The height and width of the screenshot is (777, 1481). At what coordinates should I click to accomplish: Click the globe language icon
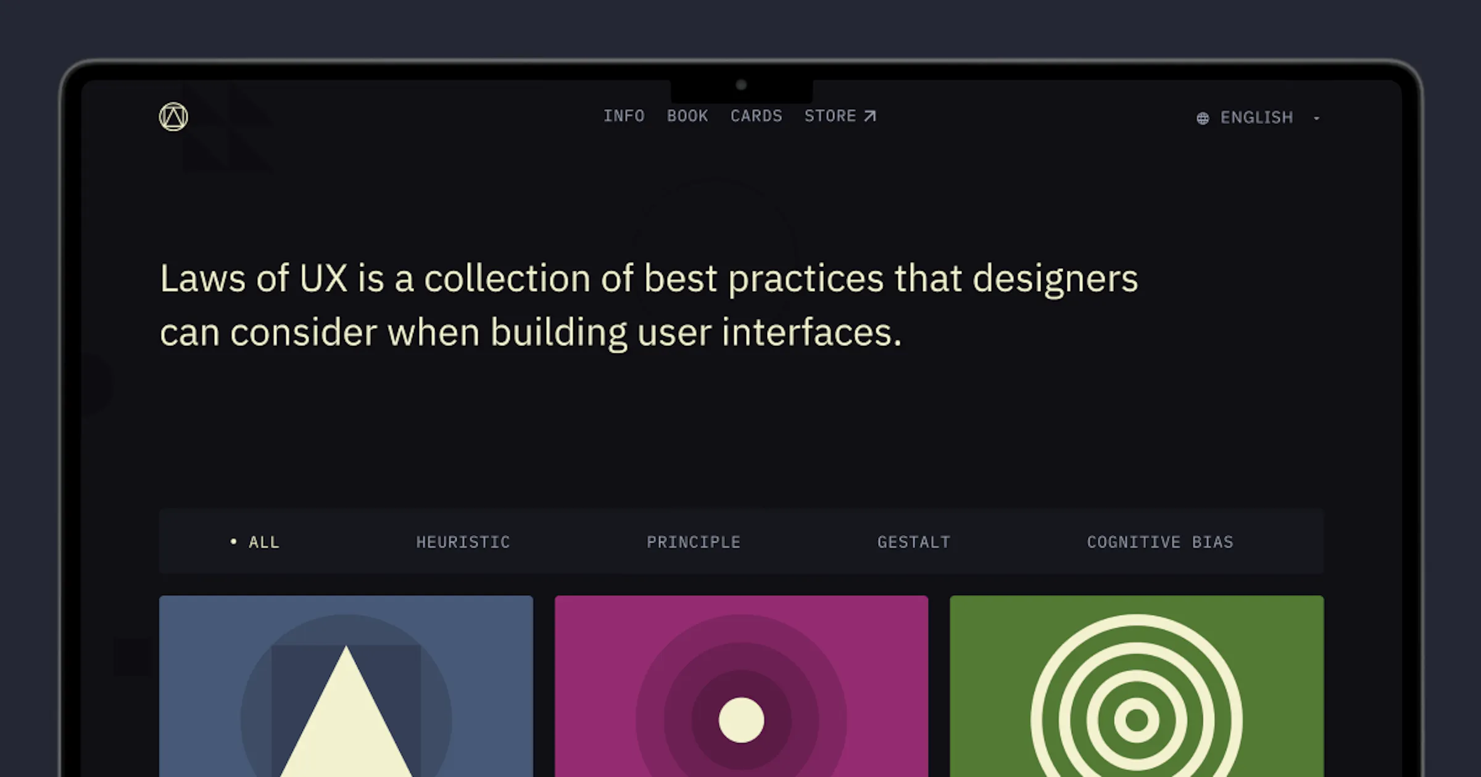(x=1203, y=118)
